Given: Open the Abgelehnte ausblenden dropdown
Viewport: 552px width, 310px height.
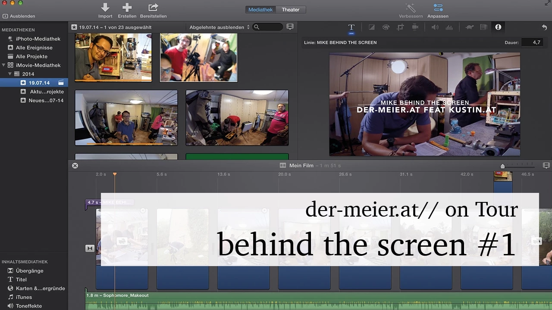Looking at the screenshot, I should [220, 27].
